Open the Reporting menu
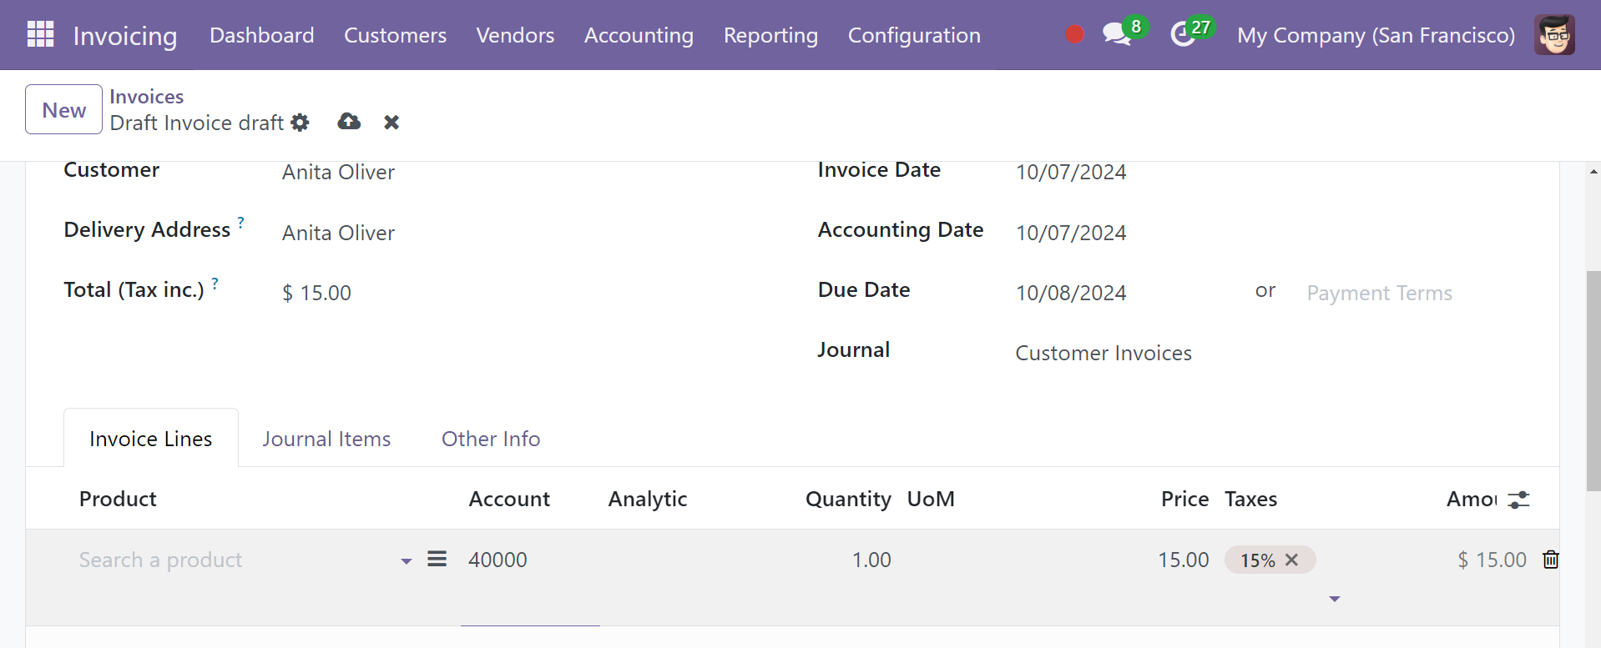 tap(770, 35)
